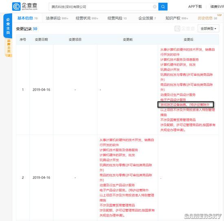Select the 企业主页 side tab
The width and height of the screenshot is (224, 221).
tap(8, 26)
